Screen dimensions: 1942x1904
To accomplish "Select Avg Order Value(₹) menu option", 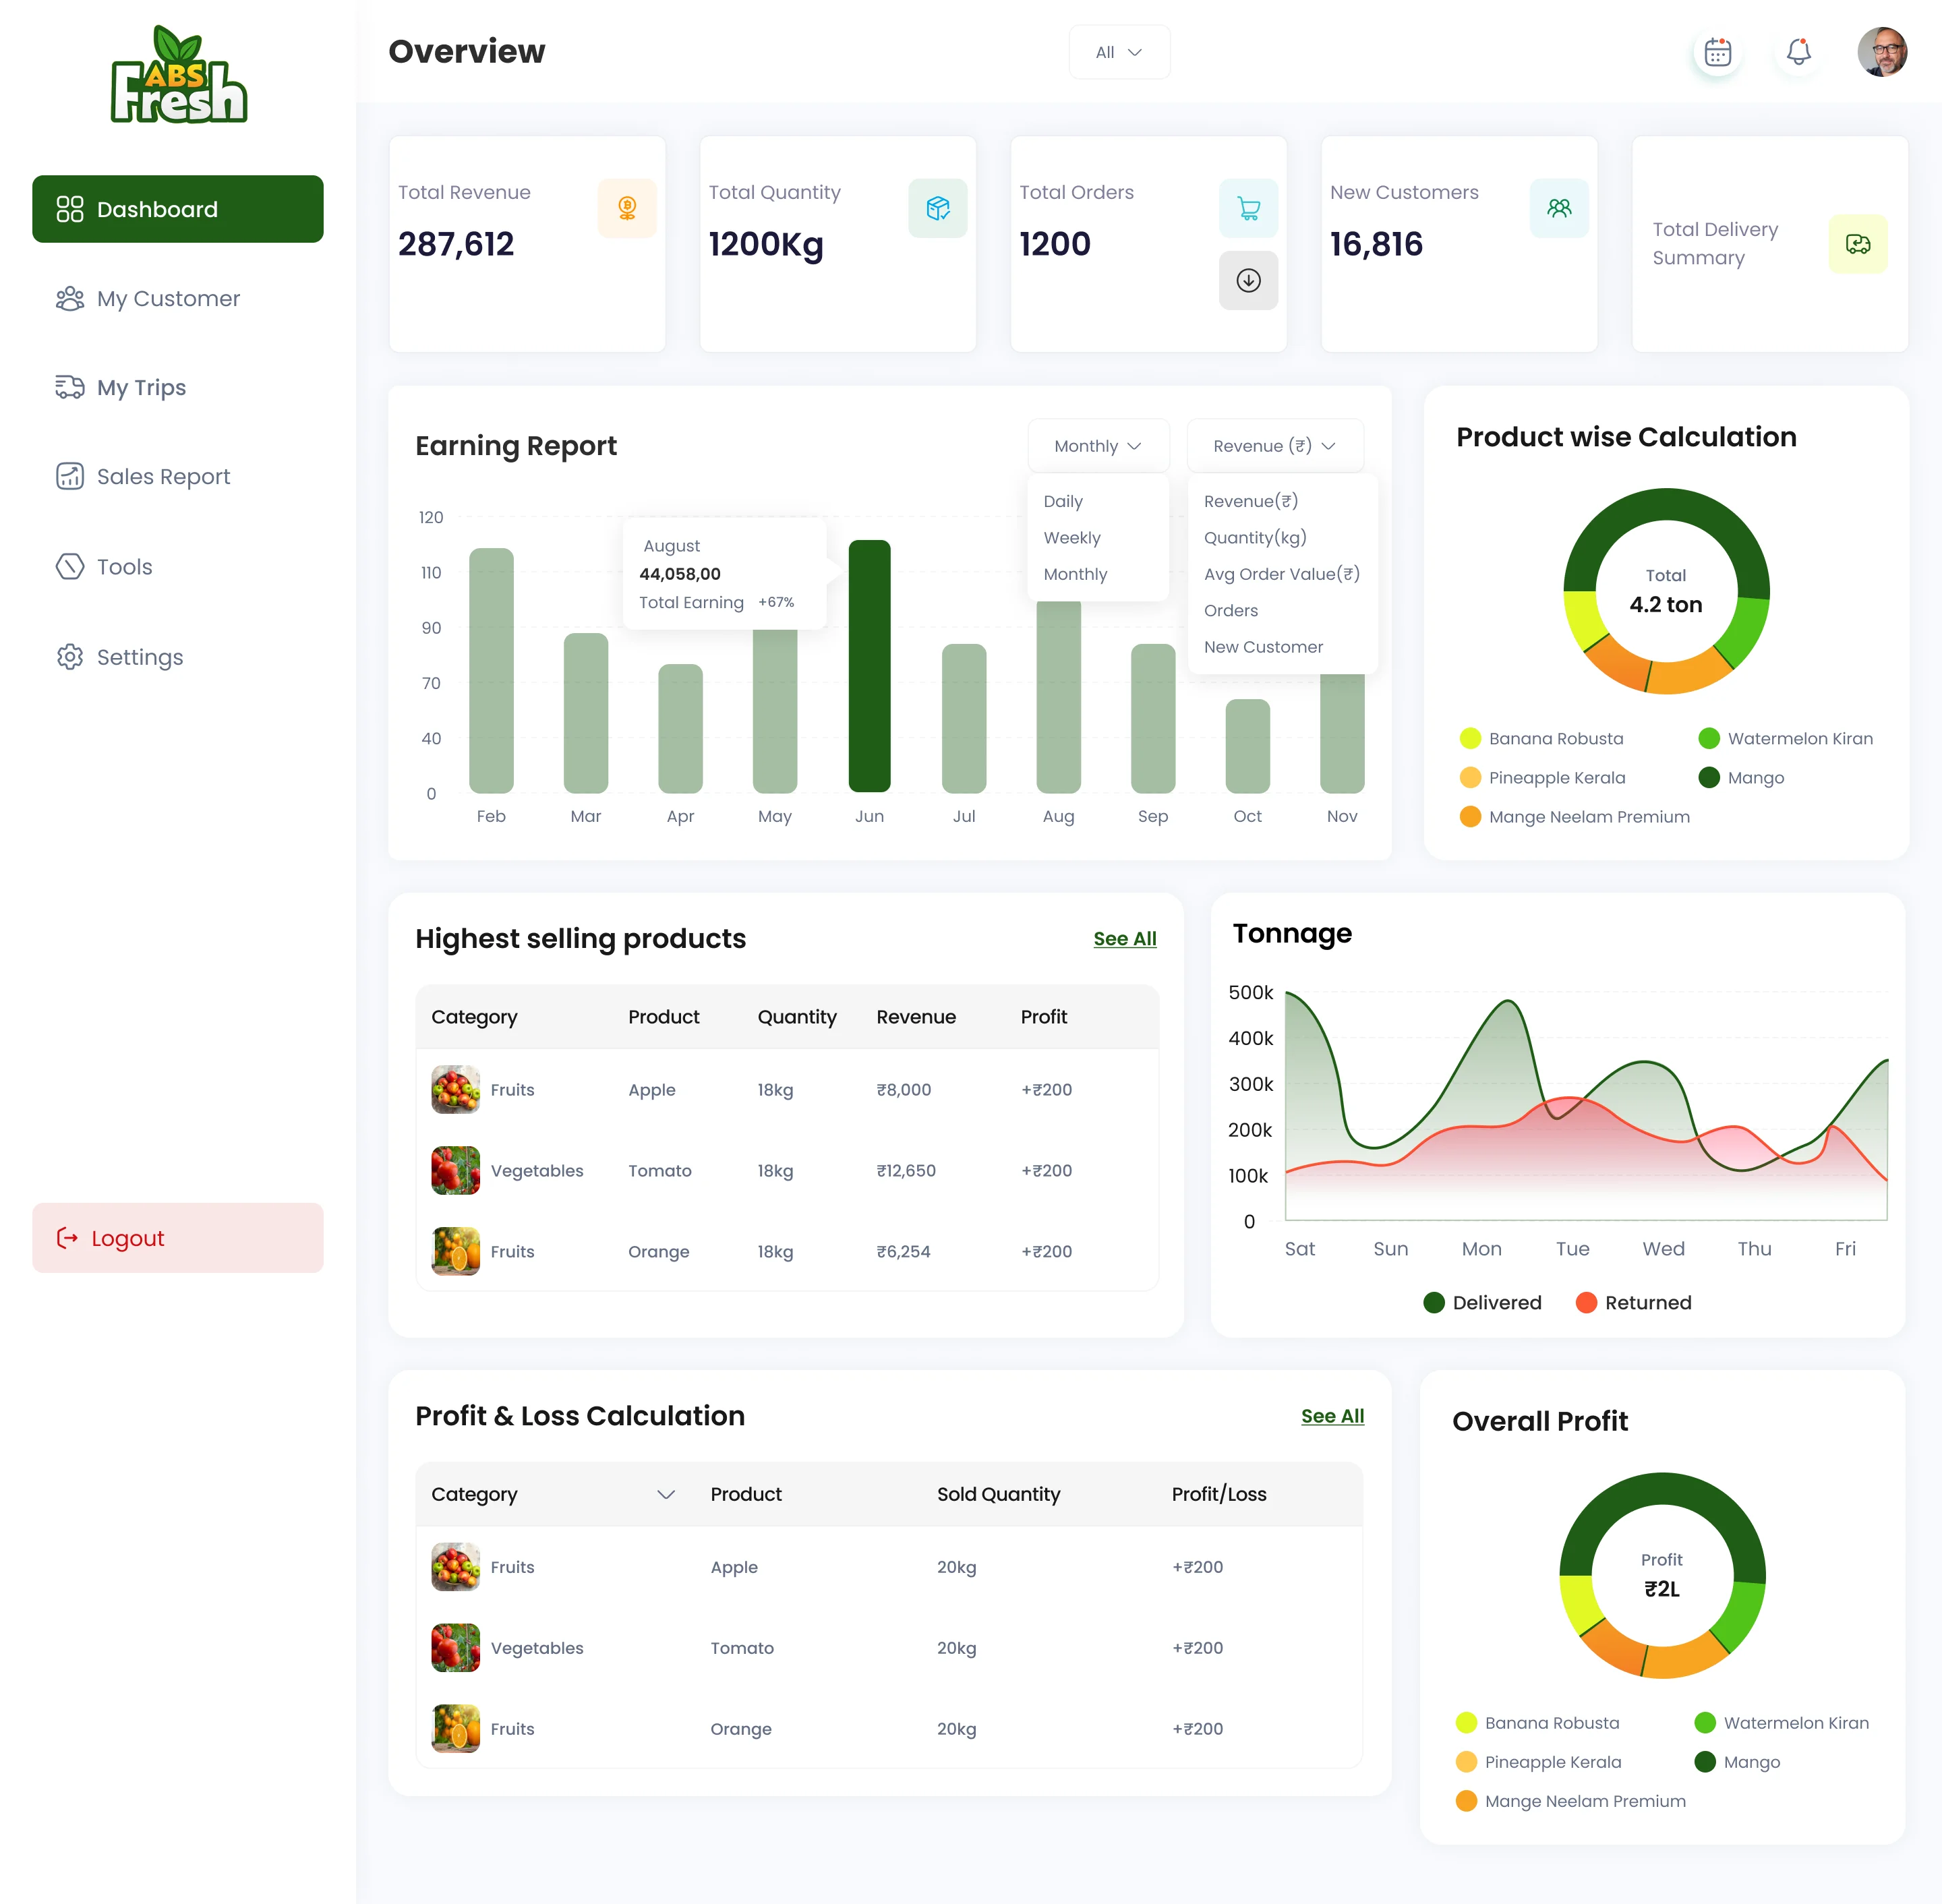I will (x=1281, y=574).
